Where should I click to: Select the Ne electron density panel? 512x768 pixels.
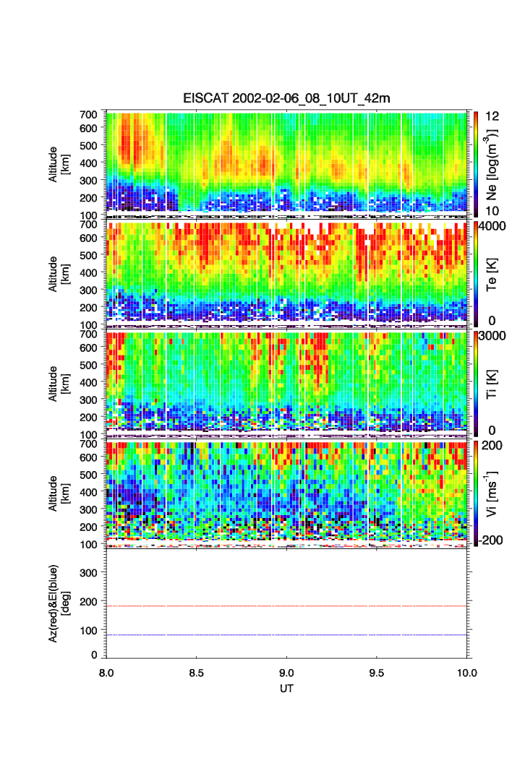[x=287, y=162]
